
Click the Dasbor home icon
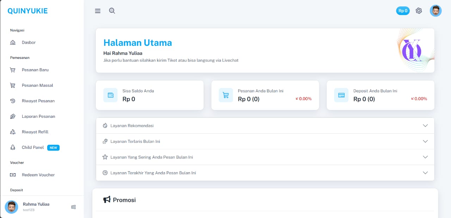13,43
